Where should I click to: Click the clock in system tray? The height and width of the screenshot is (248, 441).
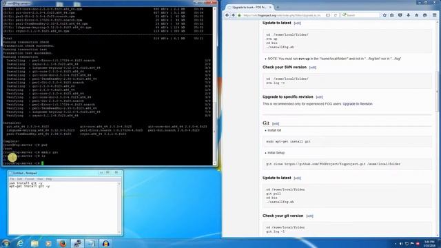click(429, 243)
